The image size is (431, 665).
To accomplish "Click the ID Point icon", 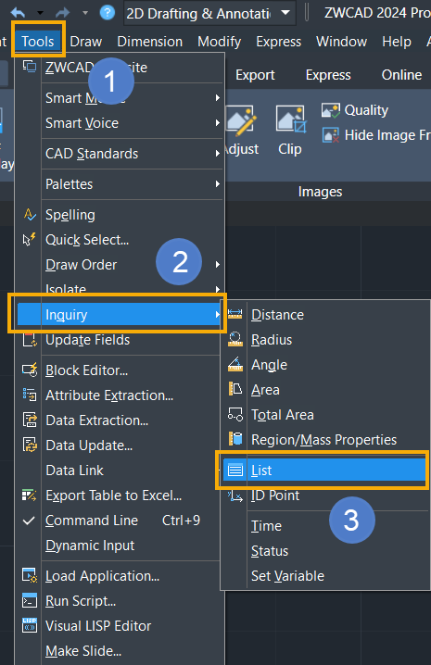I will [235, 496].
